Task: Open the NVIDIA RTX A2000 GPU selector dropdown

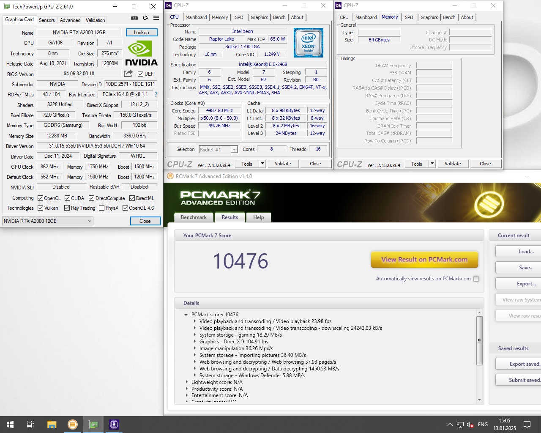Action: click(x=48, y=221)
